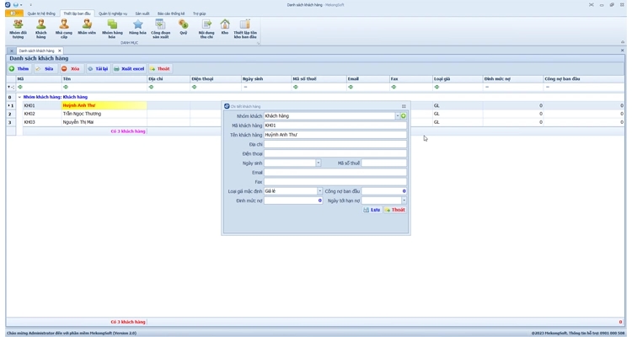The width and height of the screenshot is (632, 337).
Task: Switch to the Sản xuất ribbon tab
Action: coord(142,13)
